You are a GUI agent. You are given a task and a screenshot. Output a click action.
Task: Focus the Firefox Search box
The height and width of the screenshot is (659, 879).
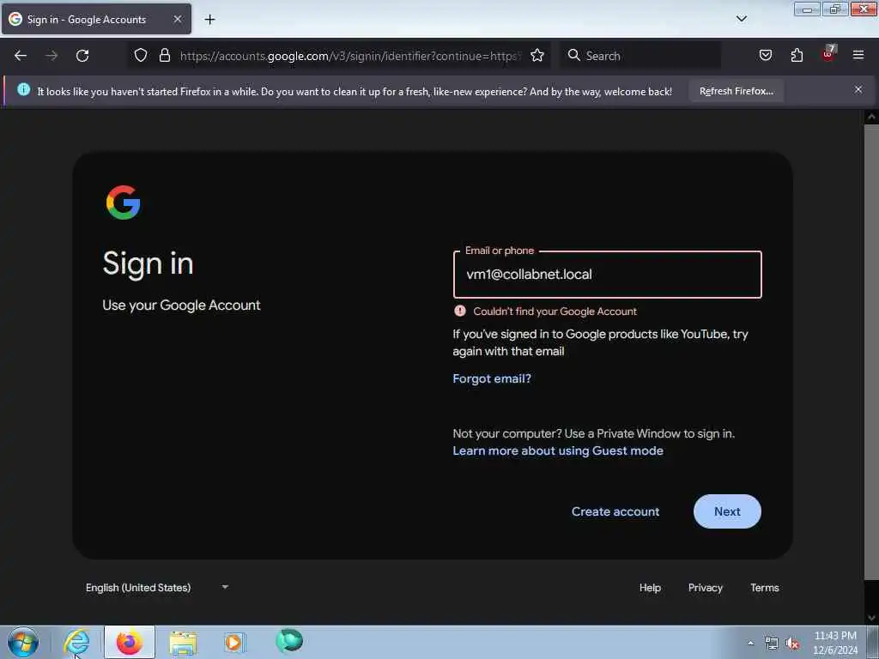[x=640, y=56]
